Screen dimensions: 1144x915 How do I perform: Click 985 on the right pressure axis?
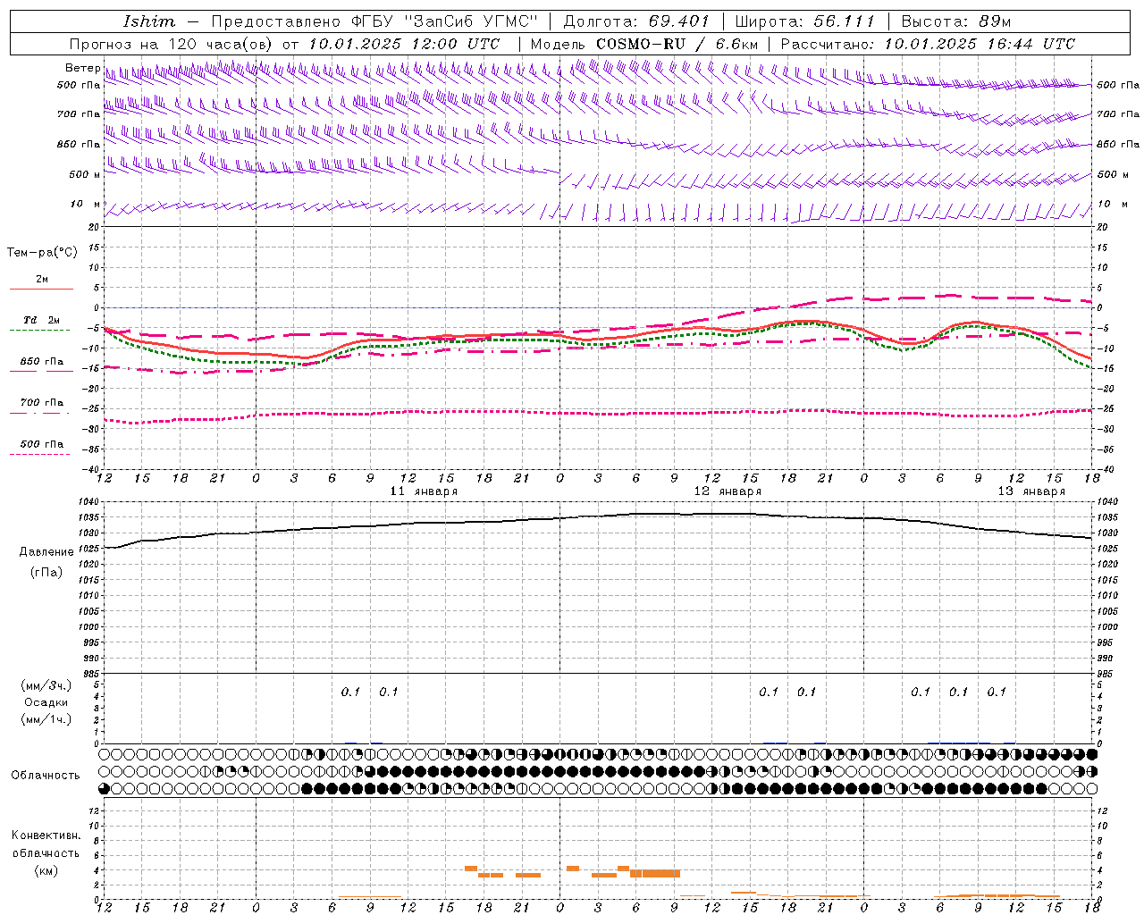pos(1106,674)
